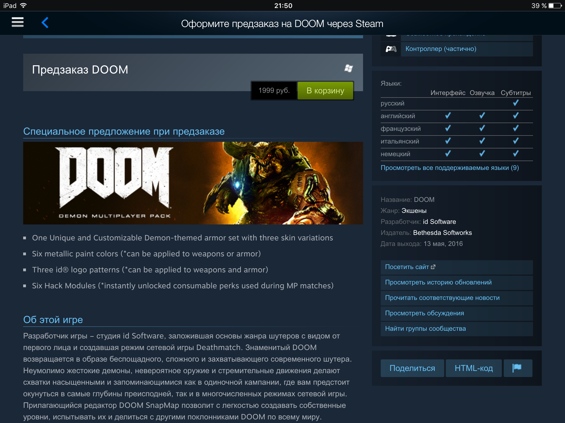
Task: Click немецкий interface checkmark
Action: pyautogui.click(x=448, y=154)
